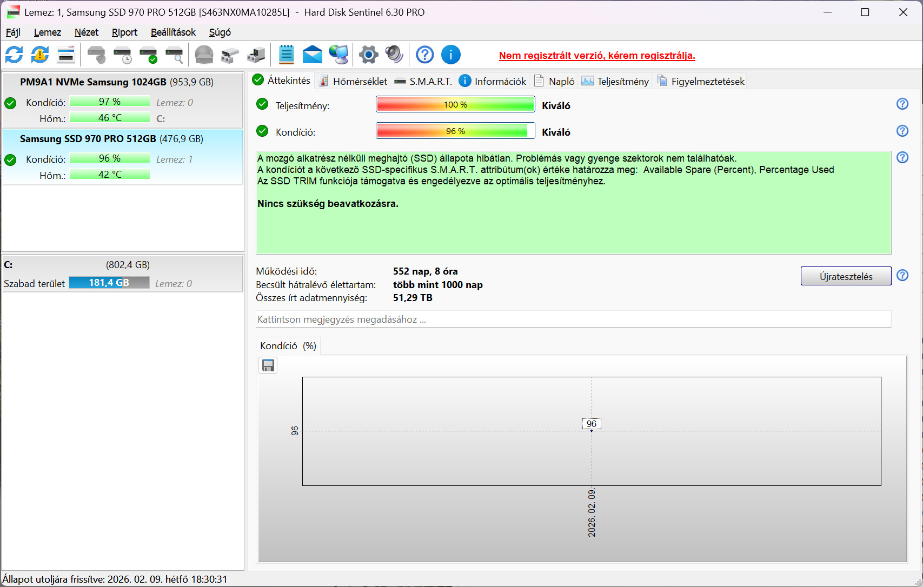Save the Kondíció chart using the floppy icon
923x587 pixels.
pos(268,366)
